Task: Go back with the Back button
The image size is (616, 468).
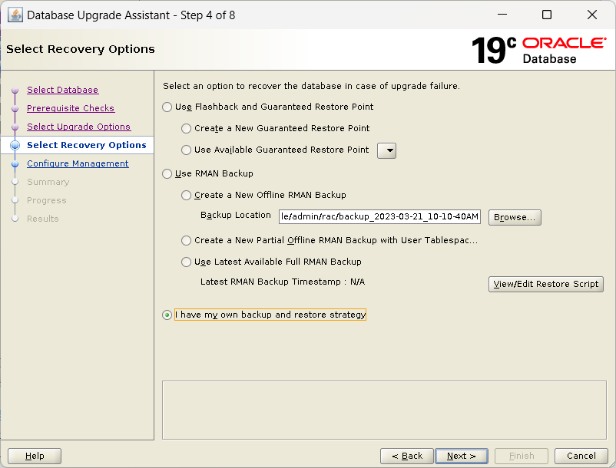Action: [407, 456]
